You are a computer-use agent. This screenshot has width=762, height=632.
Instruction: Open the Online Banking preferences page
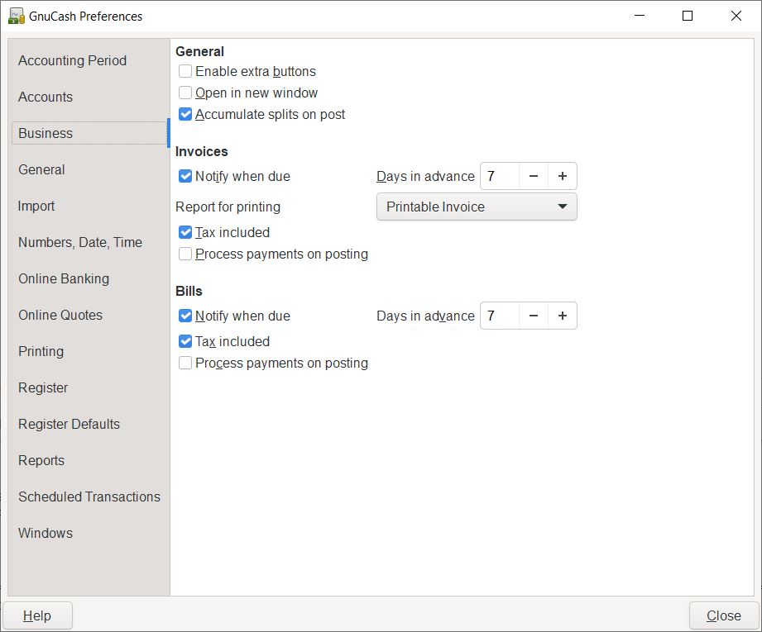point(64,278)
